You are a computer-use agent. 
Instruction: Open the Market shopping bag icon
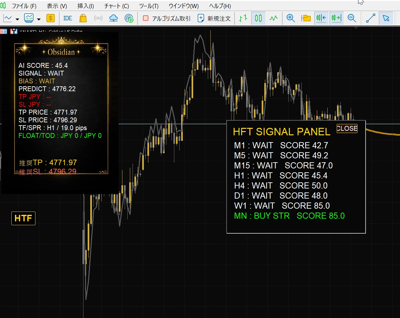tap(83, 18)
